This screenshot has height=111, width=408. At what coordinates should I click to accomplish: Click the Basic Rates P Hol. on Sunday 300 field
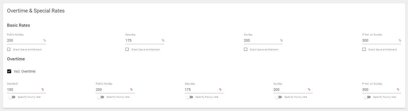[382, 40]
